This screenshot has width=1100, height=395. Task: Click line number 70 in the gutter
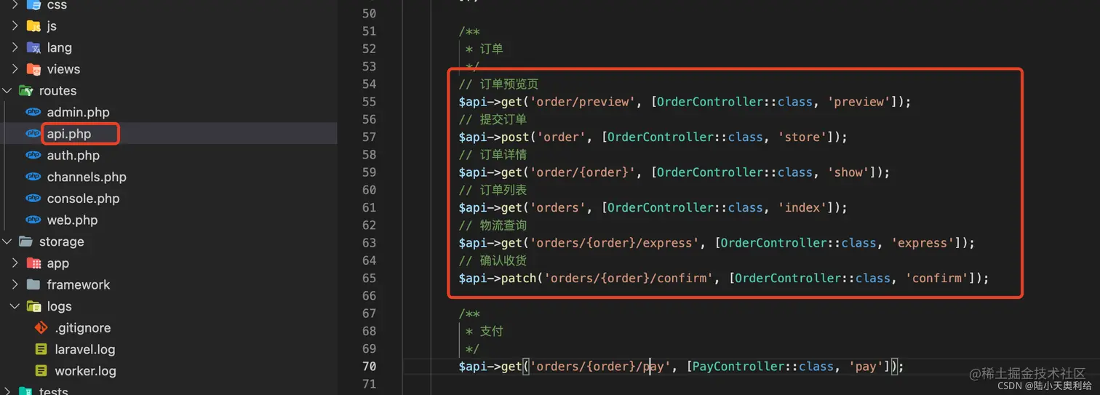[x=369, y=366]
